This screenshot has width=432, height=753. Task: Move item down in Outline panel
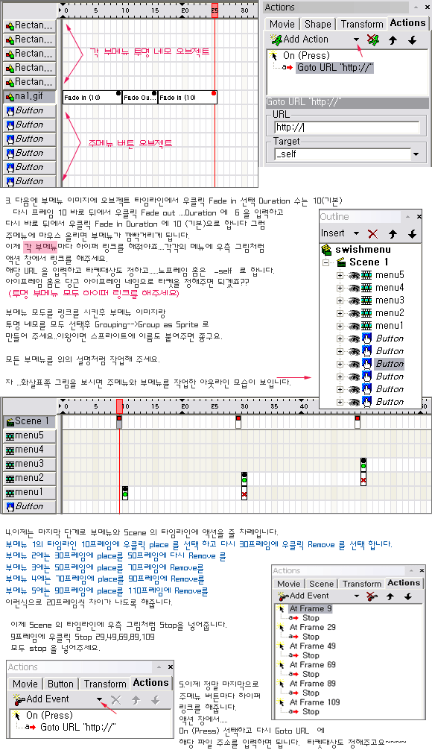click(412, 234)
